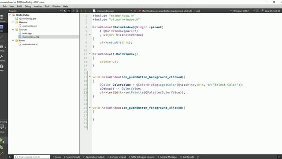
Task: Fold on_pushButton_background_clicked function at line 17
Action: click(x=90, y=77)
